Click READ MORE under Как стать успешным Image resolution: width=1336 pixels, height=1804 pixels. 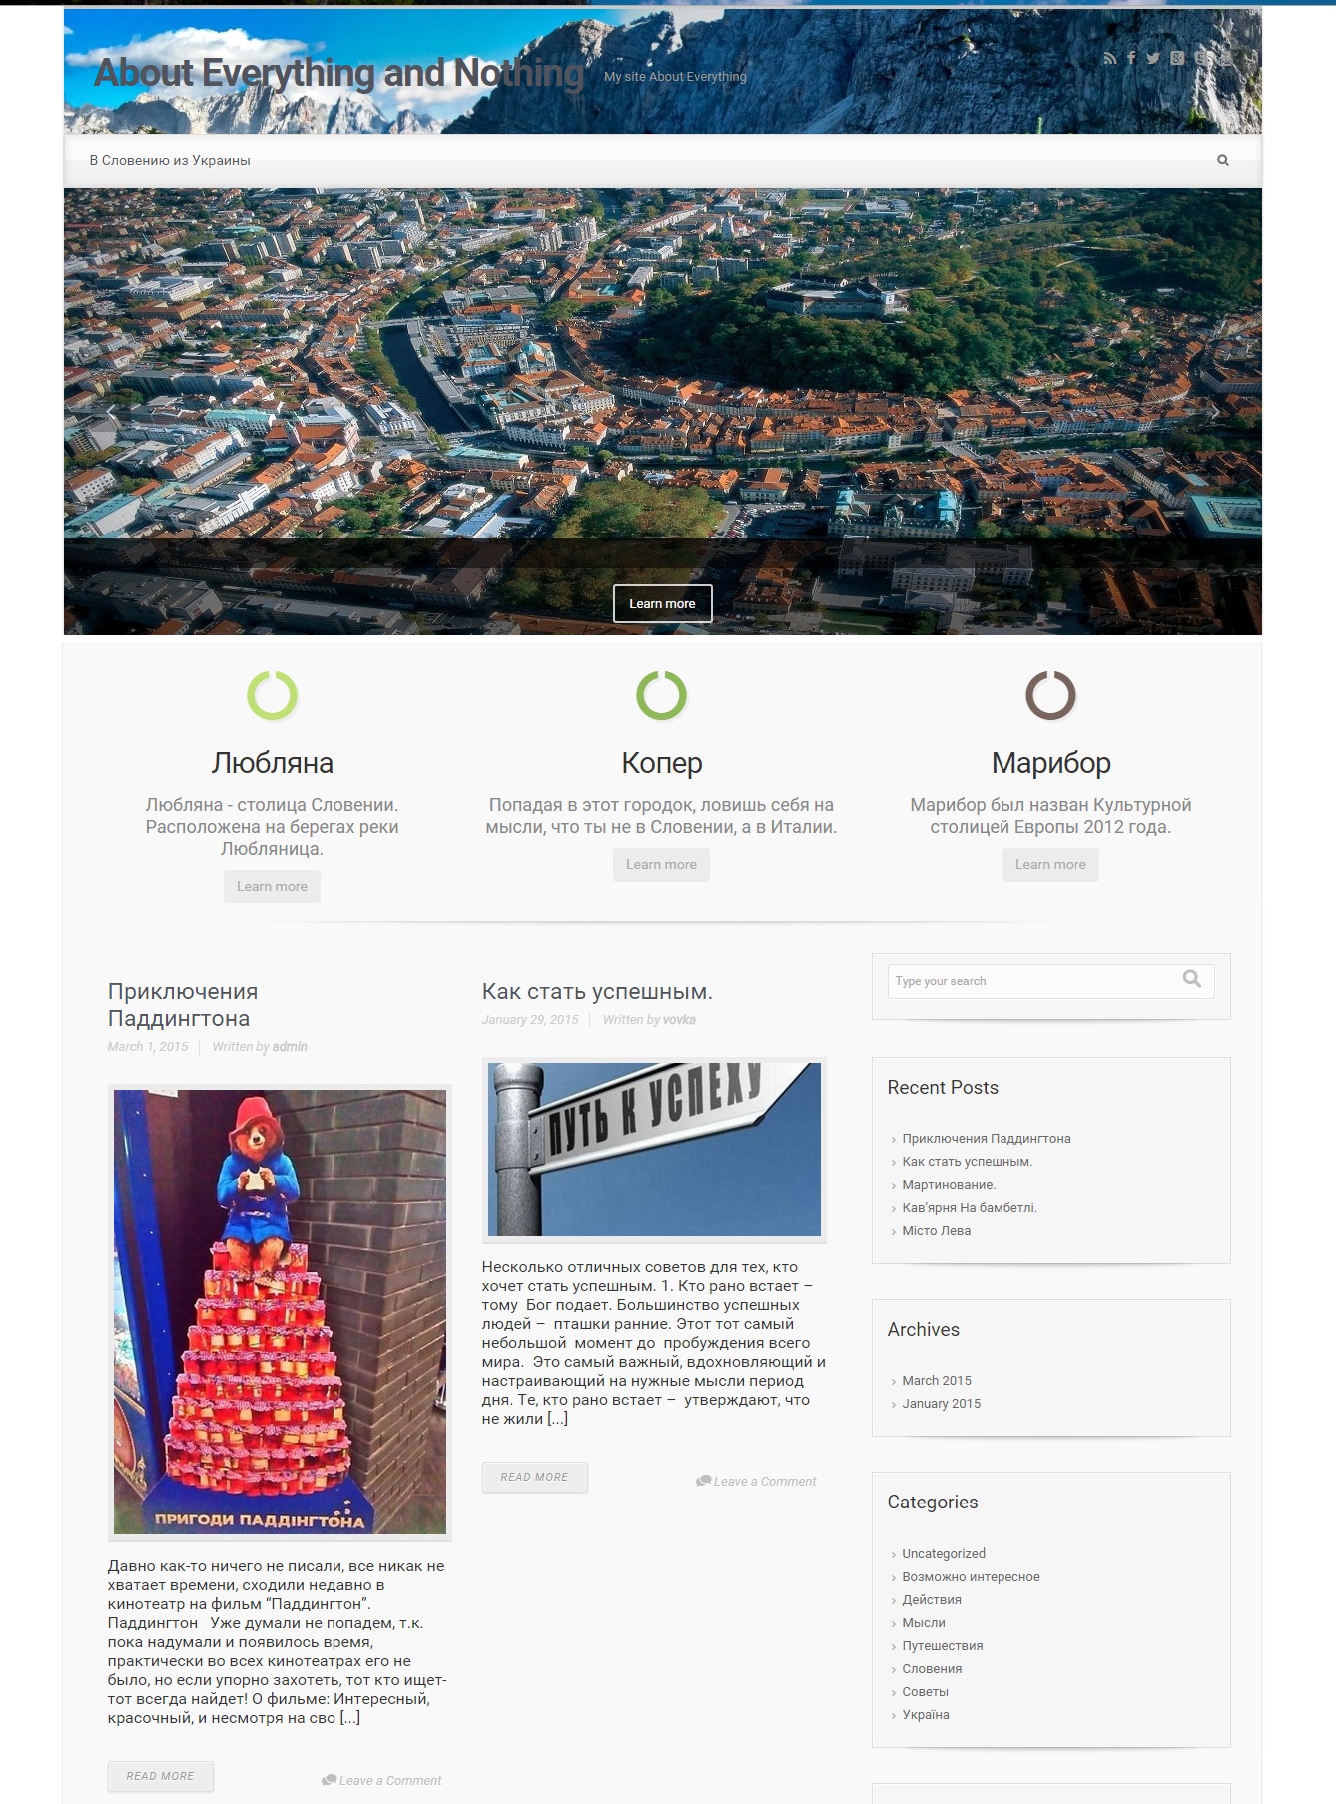[x=534, y=1477]
